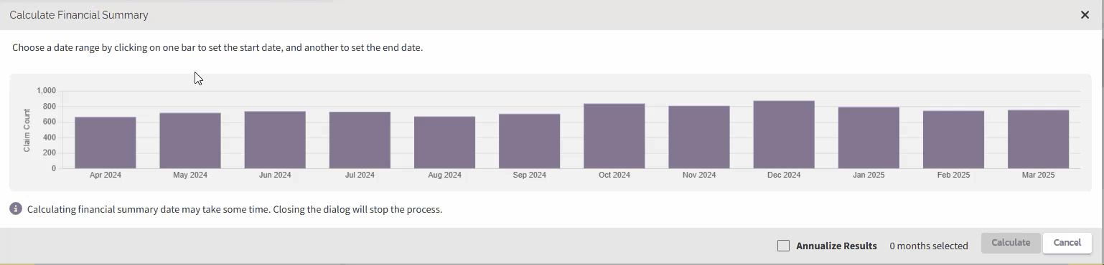Click the Calculate button
Image resolution: width=1104 pixels, height=265 pixels.
[1011, 243]
